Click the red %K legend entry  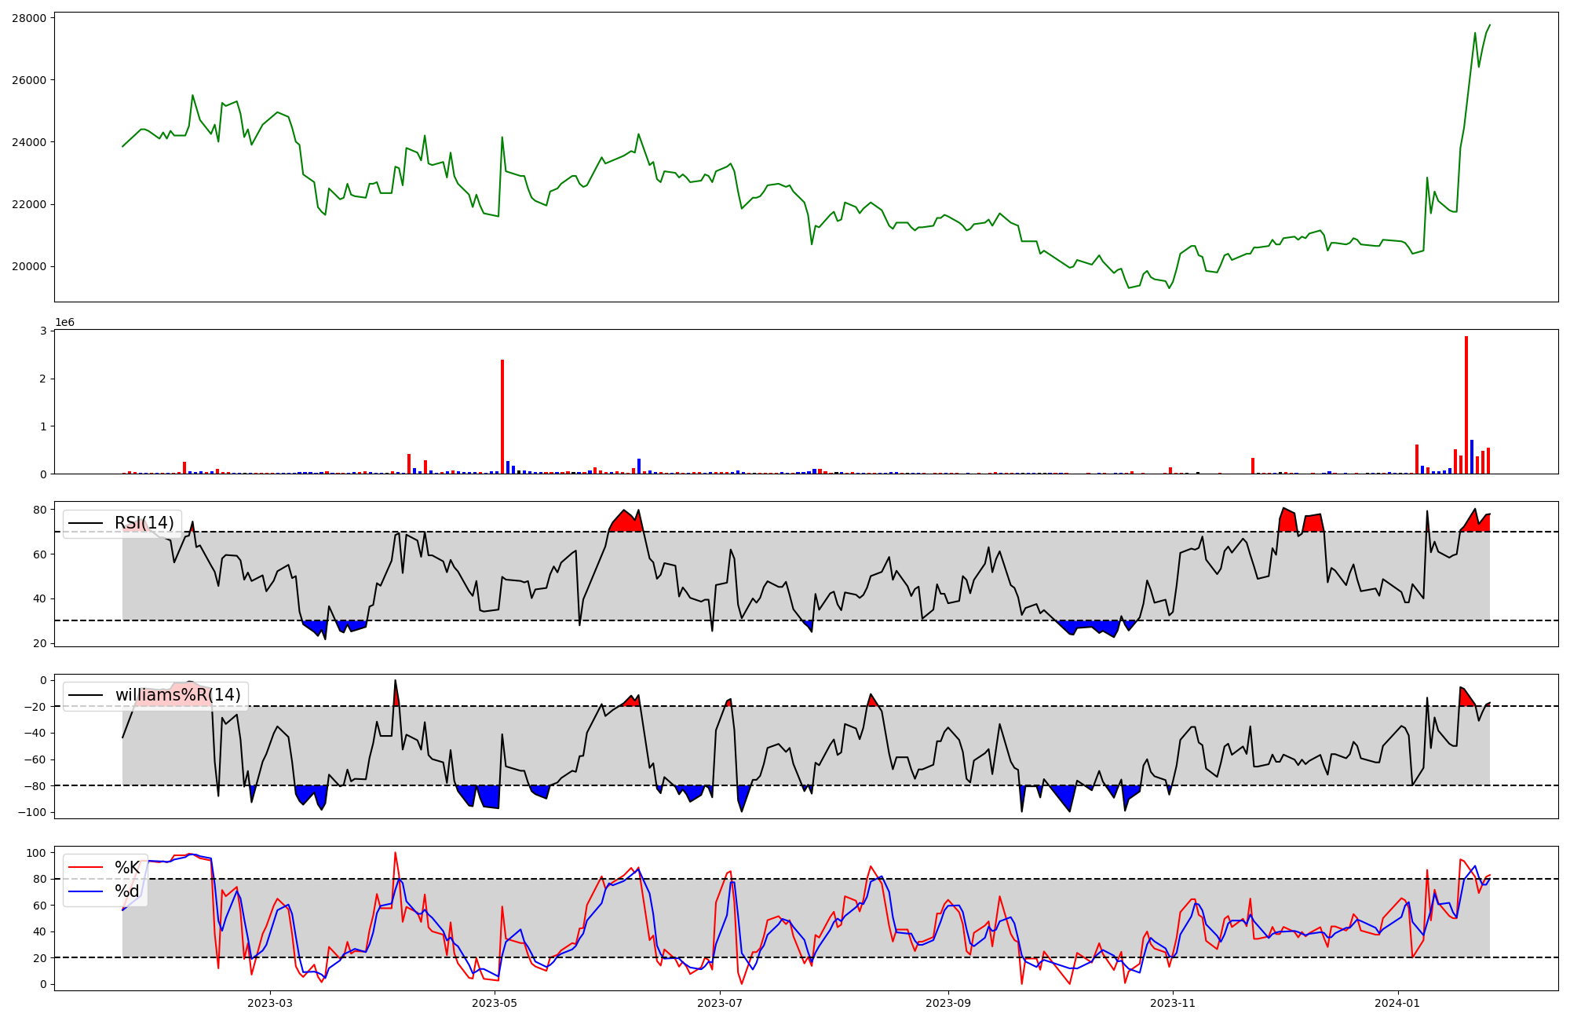click(126, 868)
